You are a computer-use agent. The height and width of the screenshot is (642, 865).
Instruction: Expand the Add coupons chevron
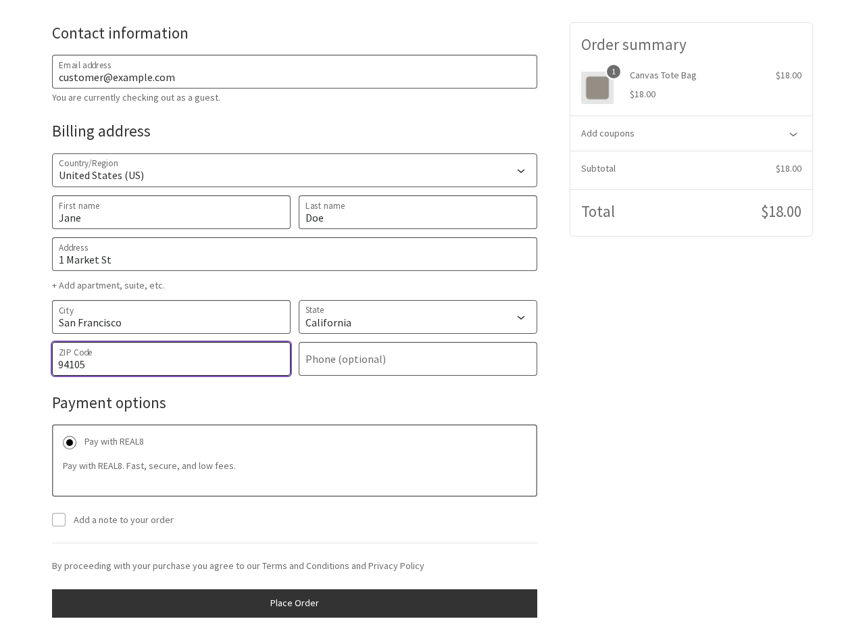[x=793, y=134]
